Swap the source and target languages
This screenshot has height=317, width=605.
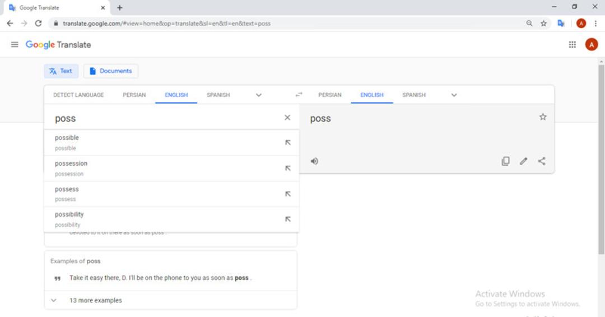click(299, 95)
